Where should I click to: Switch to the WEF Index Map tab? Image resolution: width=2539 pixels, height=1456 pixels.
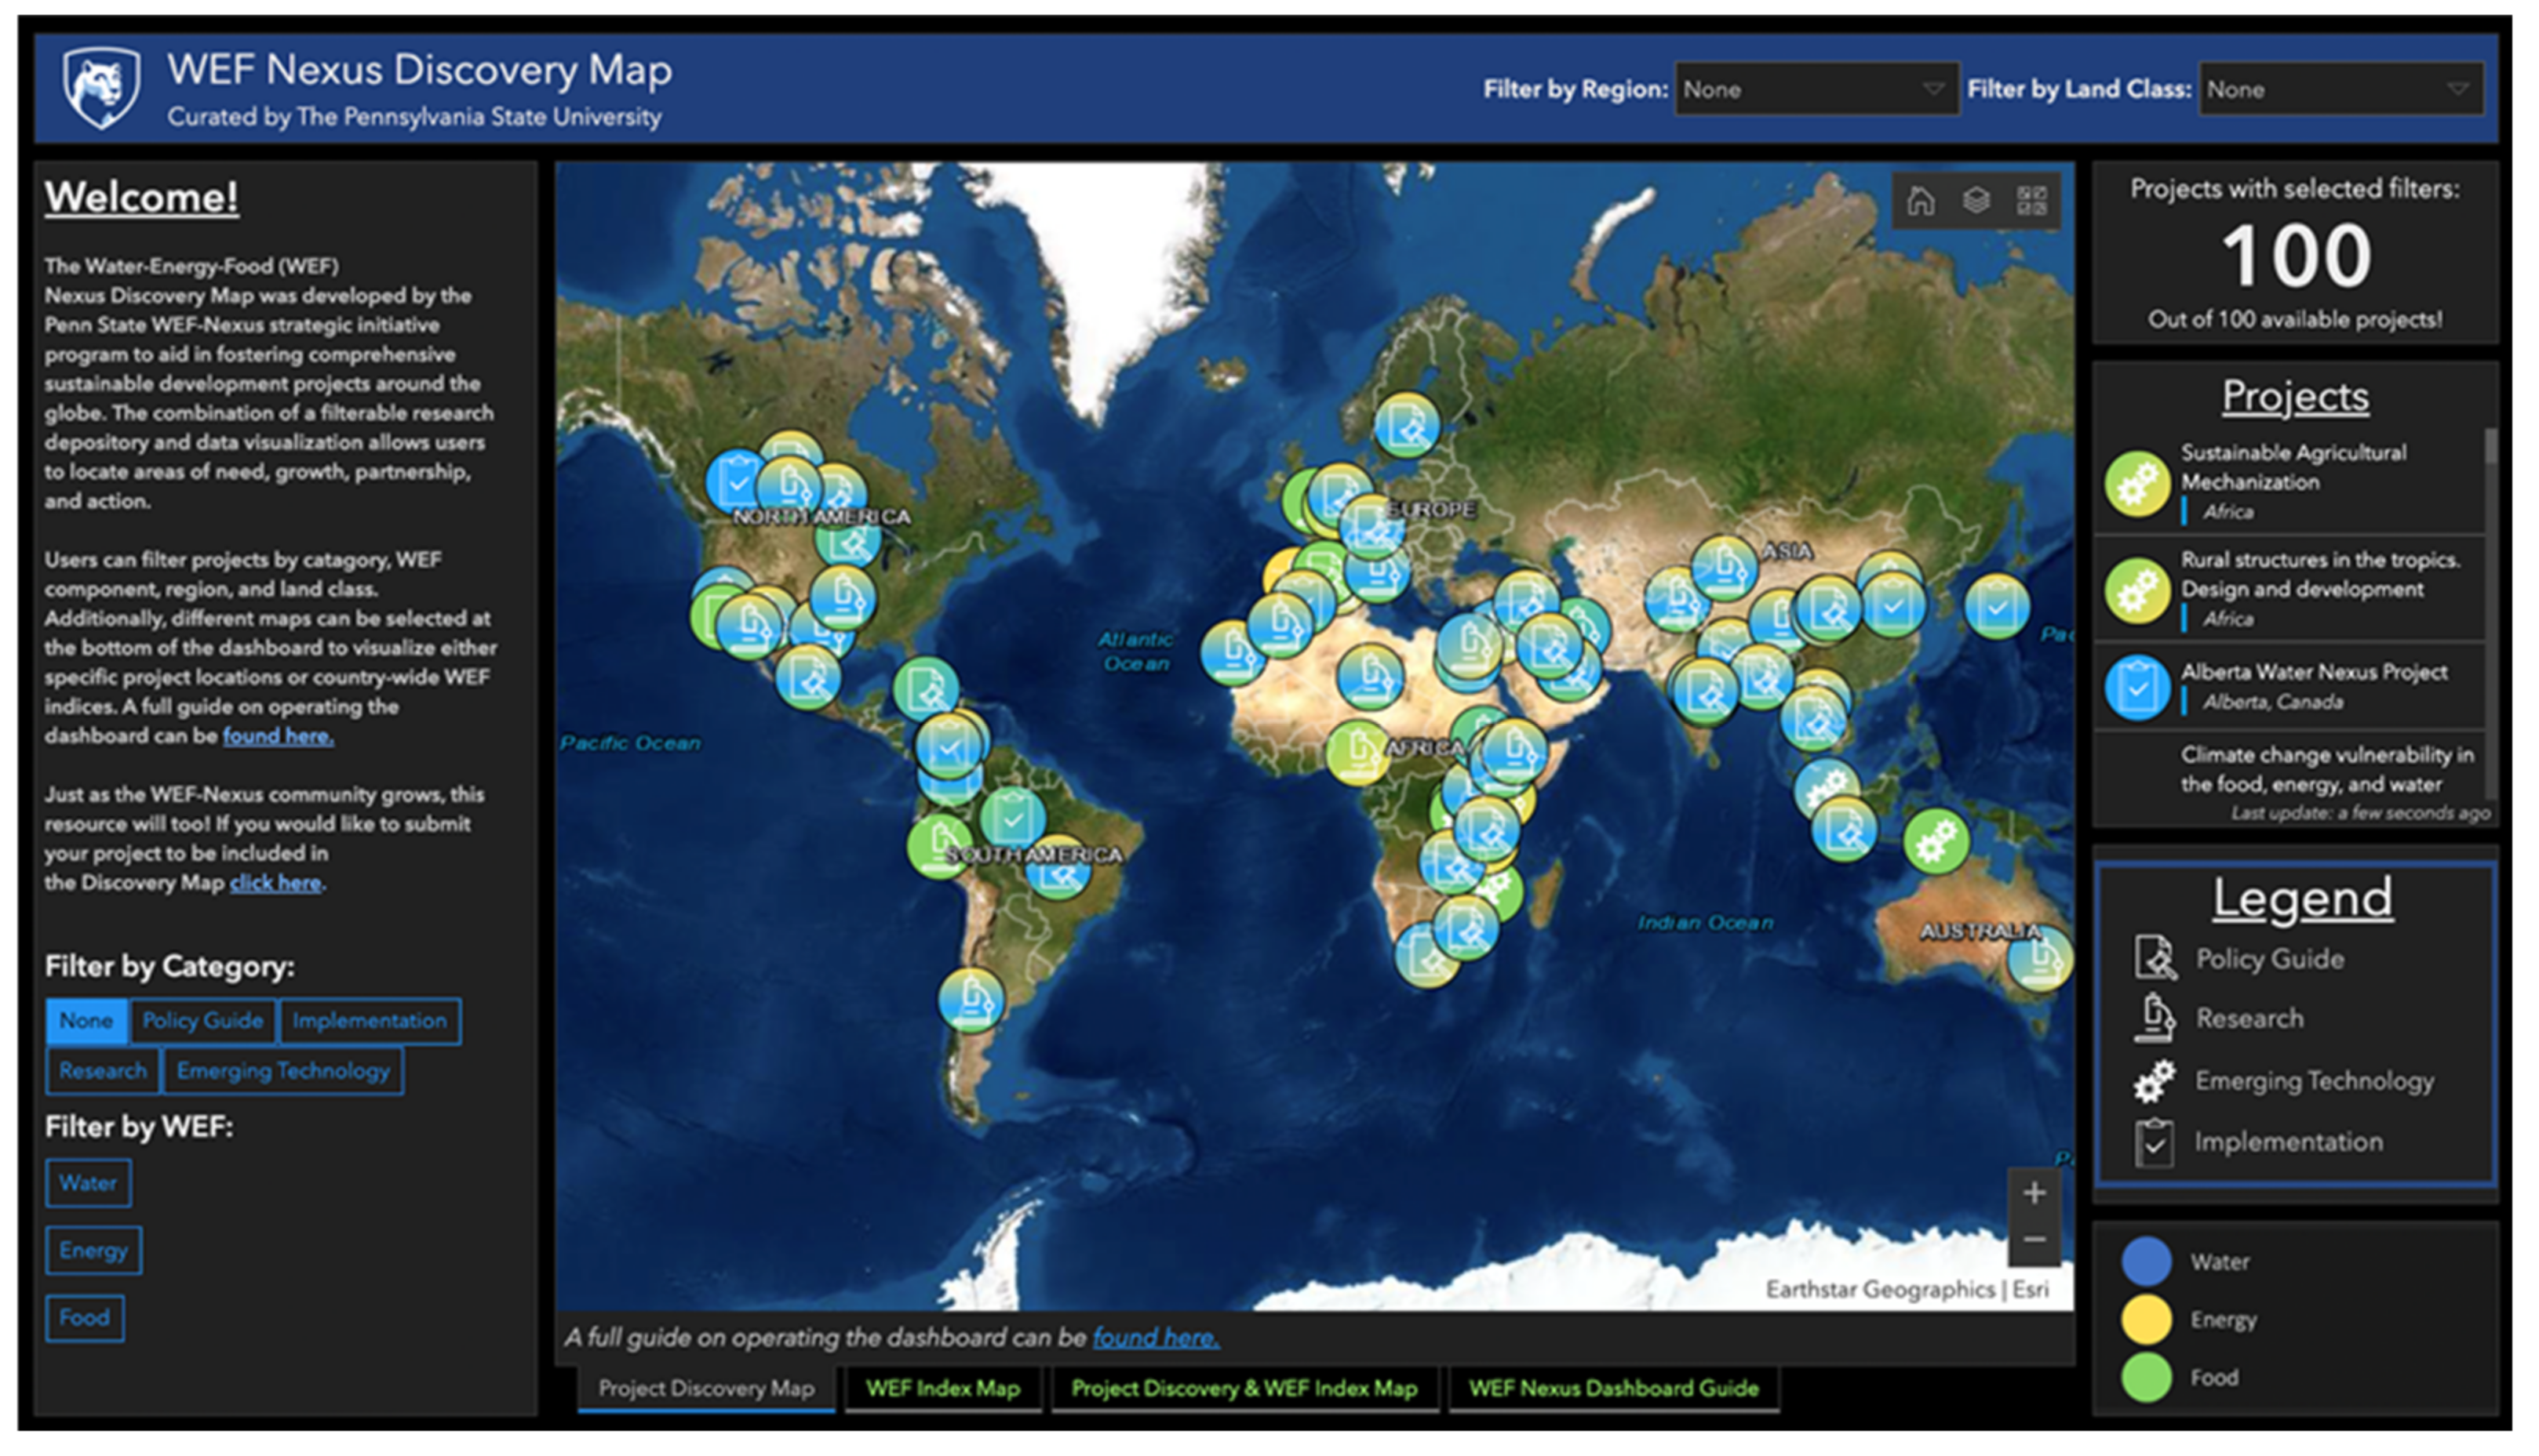tap(942, 1388)
